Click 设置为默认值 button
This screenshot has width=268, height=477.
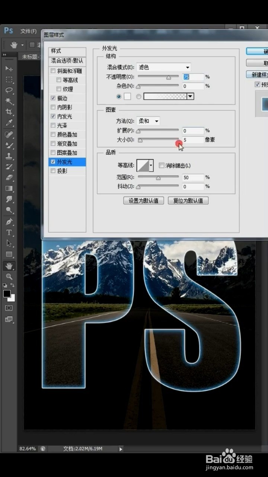click(x=144, y=200)
